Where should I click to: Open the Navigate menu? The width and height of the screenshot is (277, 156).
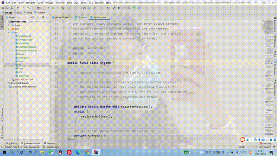pyautogui.click(x=31, y=3)
